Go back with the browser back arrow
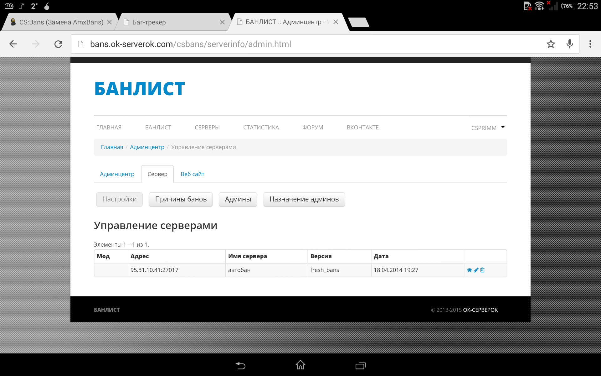This screenshot has height=376, width=601. (x=13, y=44)
